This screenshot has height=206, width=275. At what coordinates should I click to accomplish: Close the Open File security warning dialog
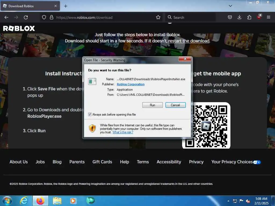click(185, 59)
